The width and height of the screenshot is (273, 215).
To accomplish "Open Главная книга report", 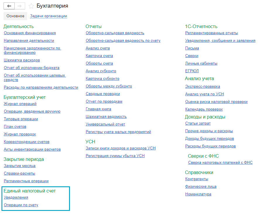I will click(x=98, y=109).
